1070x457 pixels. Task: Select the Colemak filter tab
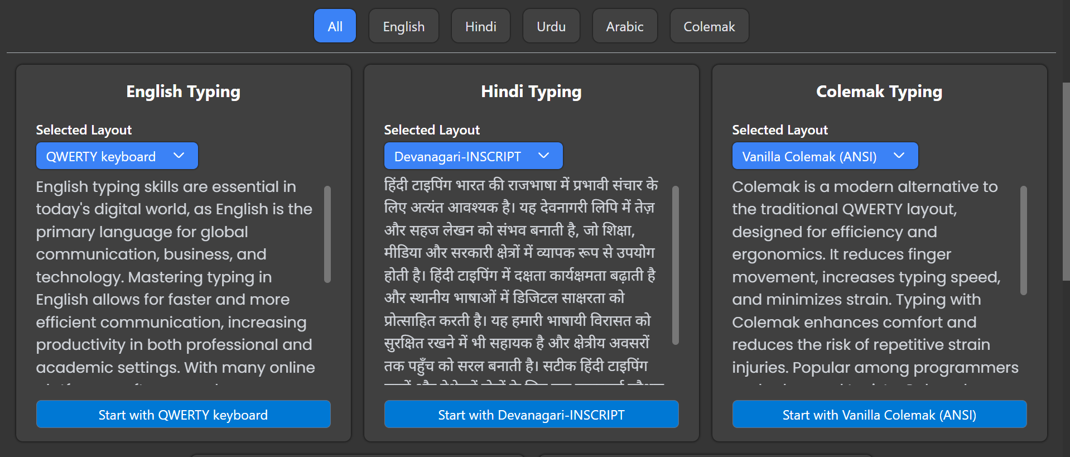(708, 26)
